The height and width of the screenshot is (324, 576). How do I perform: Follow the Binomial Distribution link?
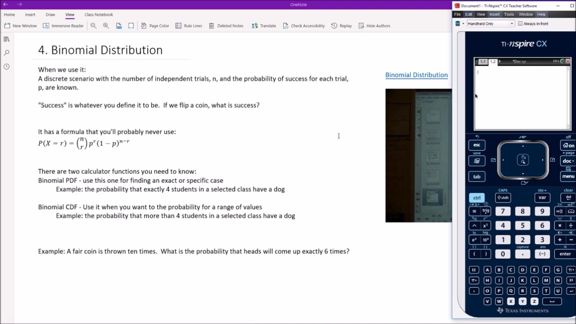(416, 75)
